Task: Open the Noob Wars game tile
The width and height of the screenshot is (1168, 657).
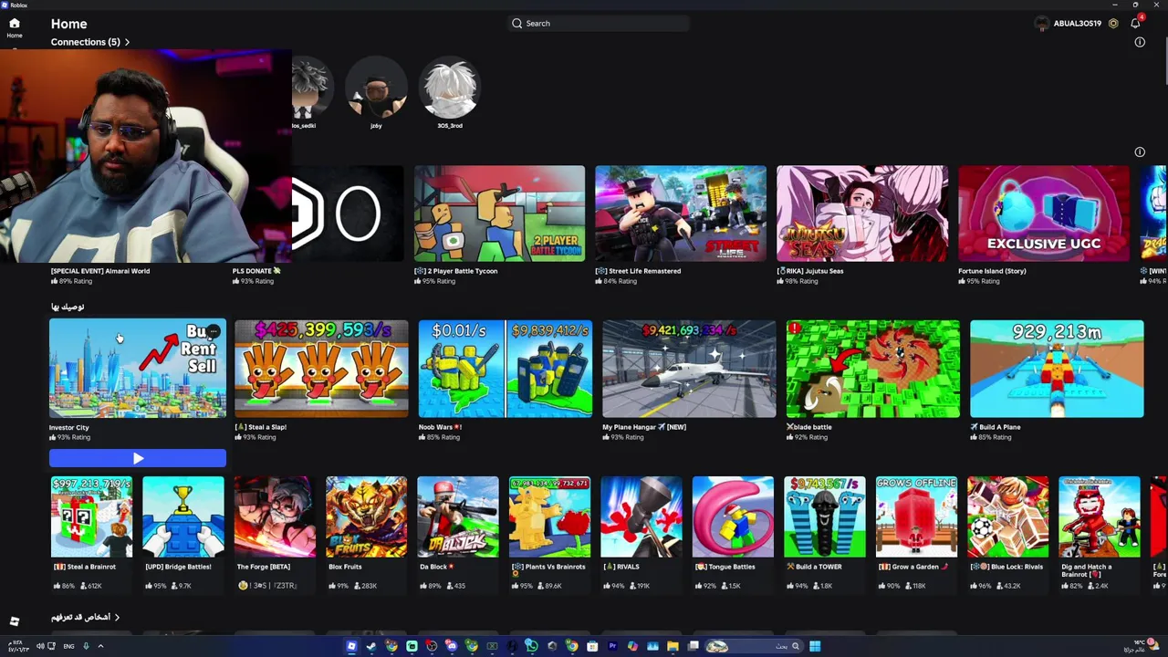Action: [505, 369]
